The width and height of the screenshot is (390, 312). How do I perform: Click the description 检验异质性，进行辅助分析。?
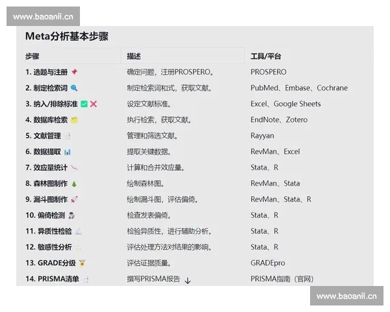pyautogui.click(x=170, y=231)
